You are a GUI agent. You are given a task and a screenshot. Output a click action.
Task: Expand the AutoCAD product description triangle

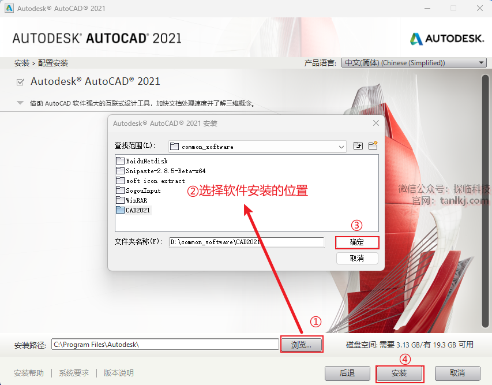(x=20, y=103)
